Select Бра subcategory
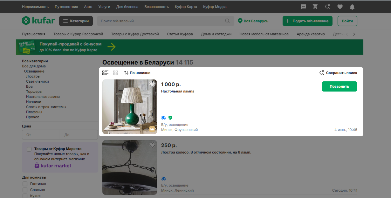Screen dimensions: 391x198 pyautogui.click(x=29, y=86)
